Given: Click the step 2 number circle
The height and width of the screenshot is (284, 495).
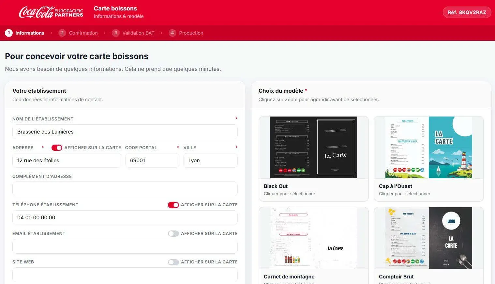Looking at the screenshot, I should pos(62,33).
